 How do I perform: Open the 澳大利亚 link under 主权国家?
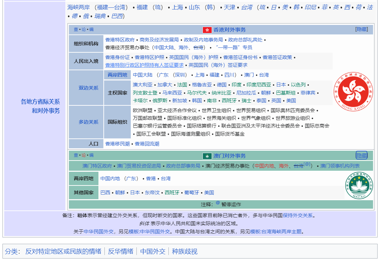143,85
